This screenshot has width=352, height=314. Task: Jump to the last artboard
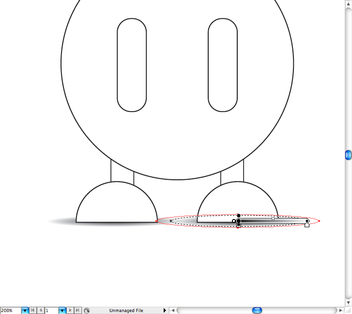coord(77,310)
